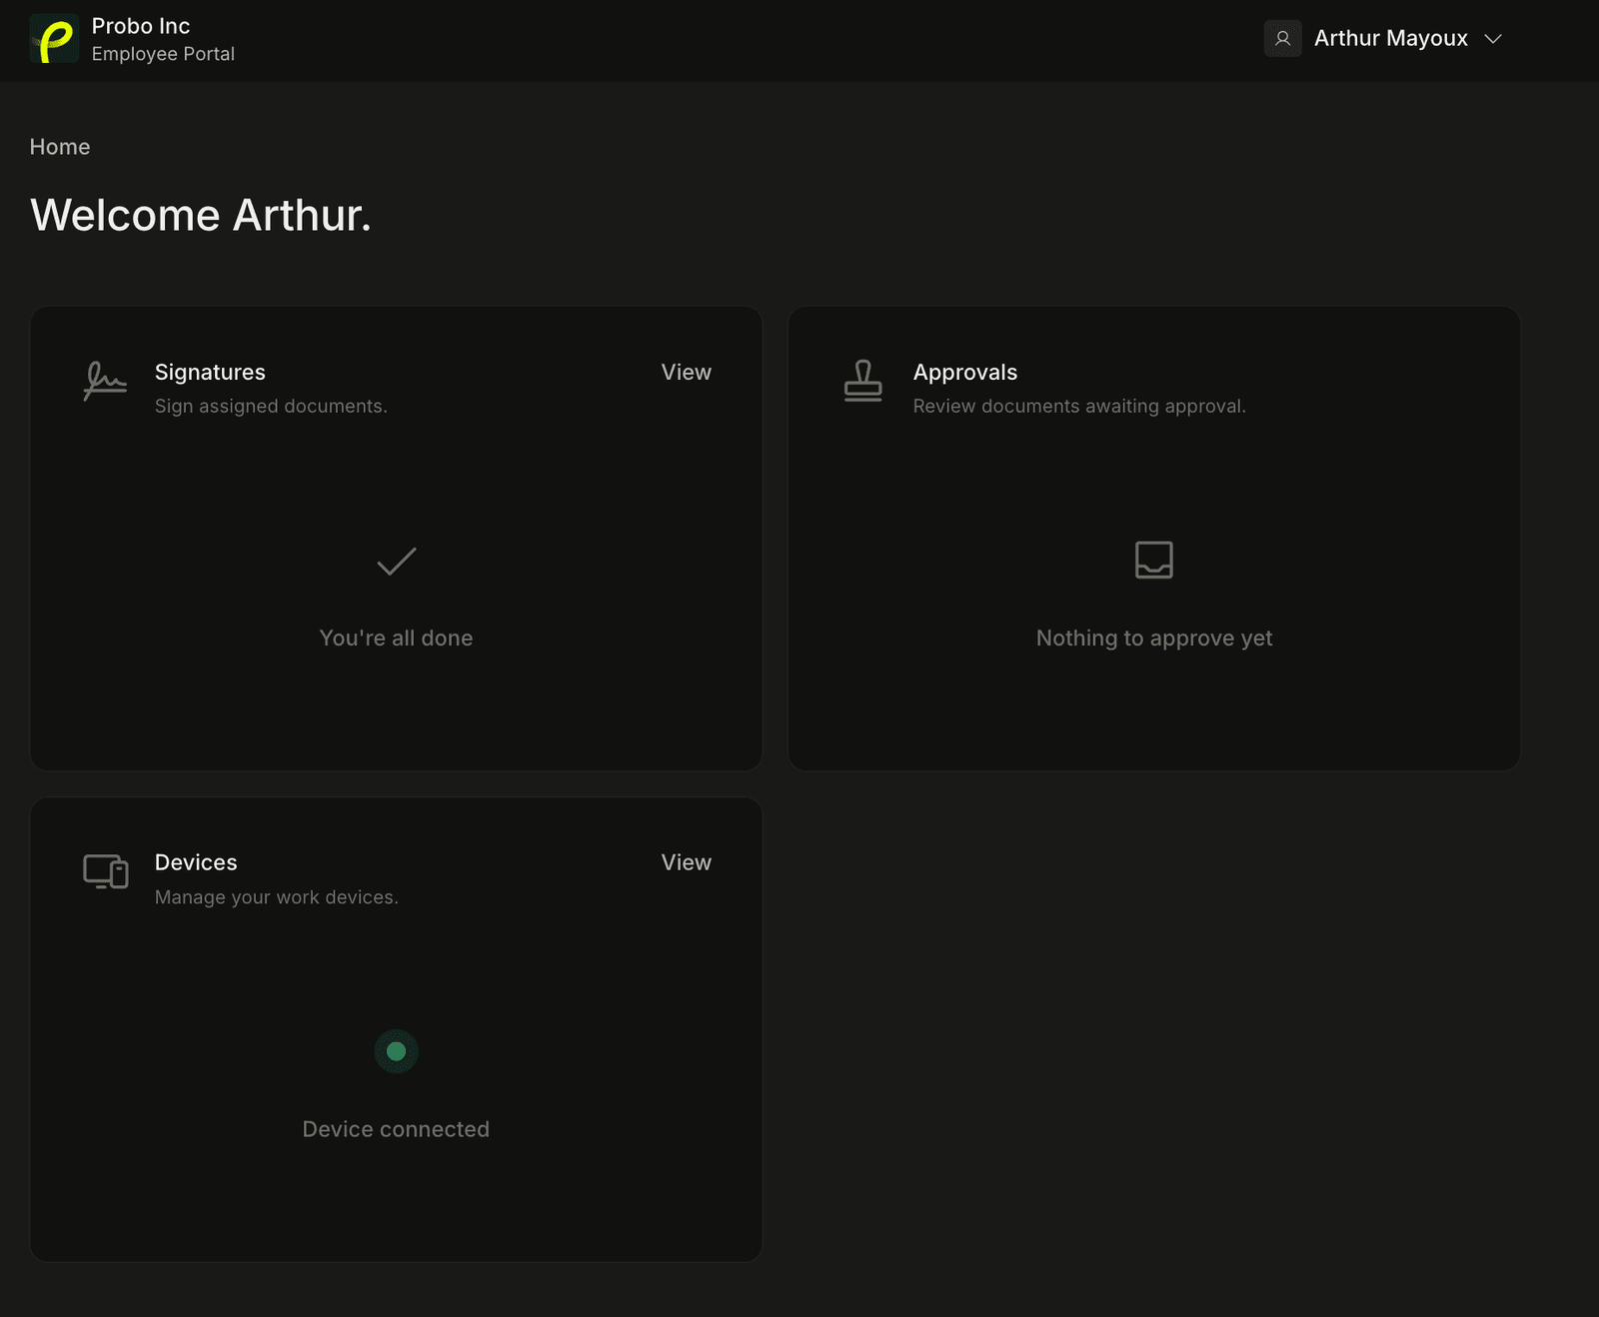Expand the Arthur Mayoux account chevron

point(1493,39)
